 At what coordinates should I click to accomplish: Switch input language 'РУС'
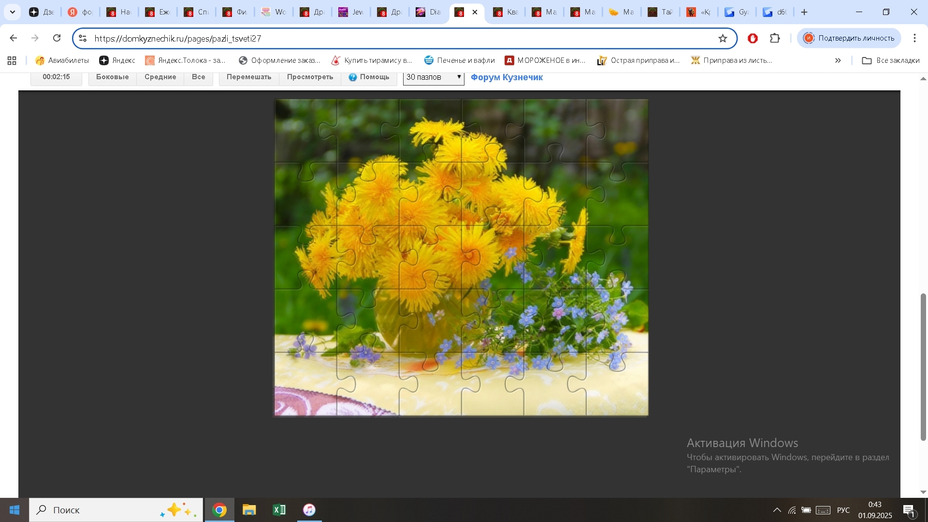(843, 510)
